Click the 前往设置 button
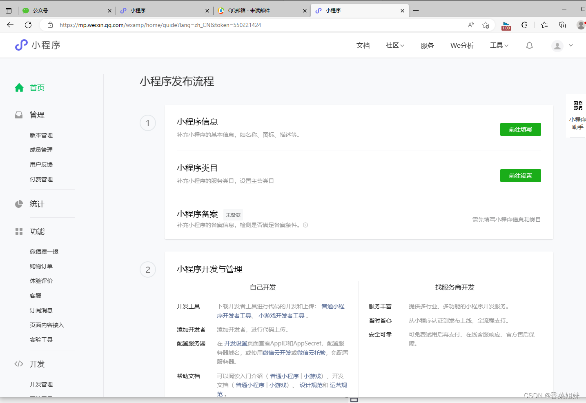Image resolution: width=586 pixels, height=403 pixels. click(521, 176)
